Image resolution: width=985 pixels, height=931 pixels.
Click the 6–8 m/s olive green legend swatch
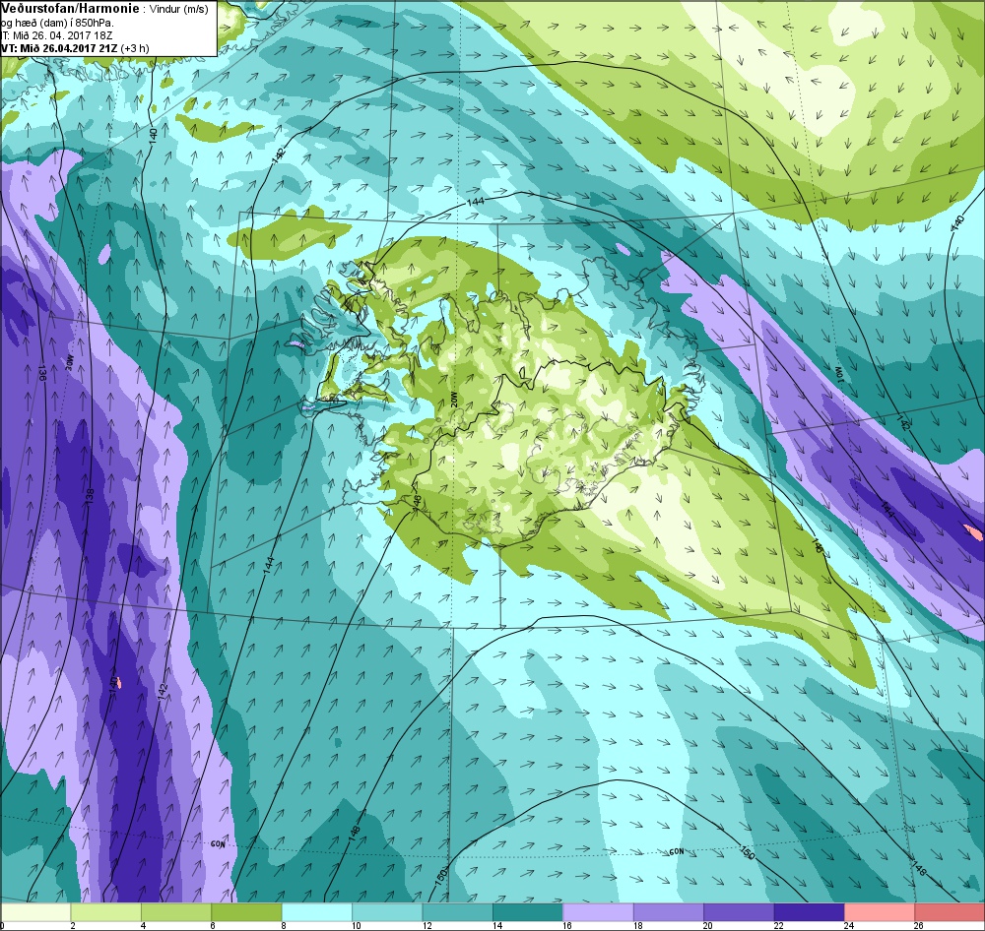click(x=246, y=911)
